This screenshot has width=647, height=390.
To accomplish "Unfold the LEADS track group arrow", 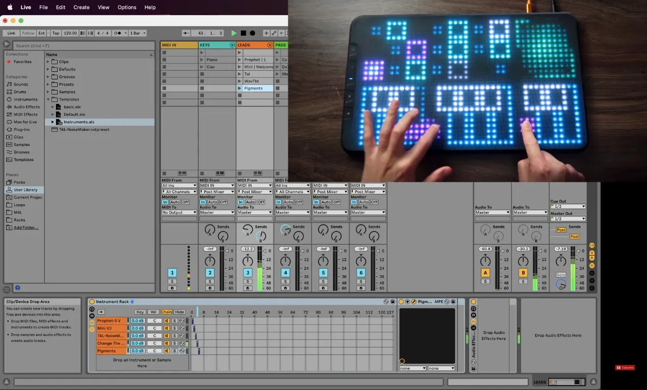I will click(270, 45).
